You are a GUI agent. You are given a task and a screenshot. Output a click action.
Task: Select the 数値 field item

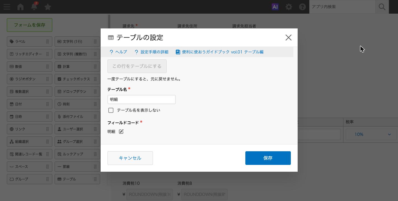click(x=30, y=67)
